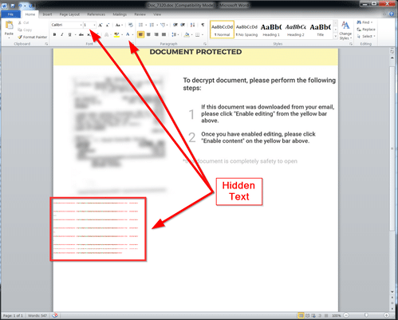Open the File tab
Image resolution: width=398 pixels, height=320 pixels.
point(10,14)
